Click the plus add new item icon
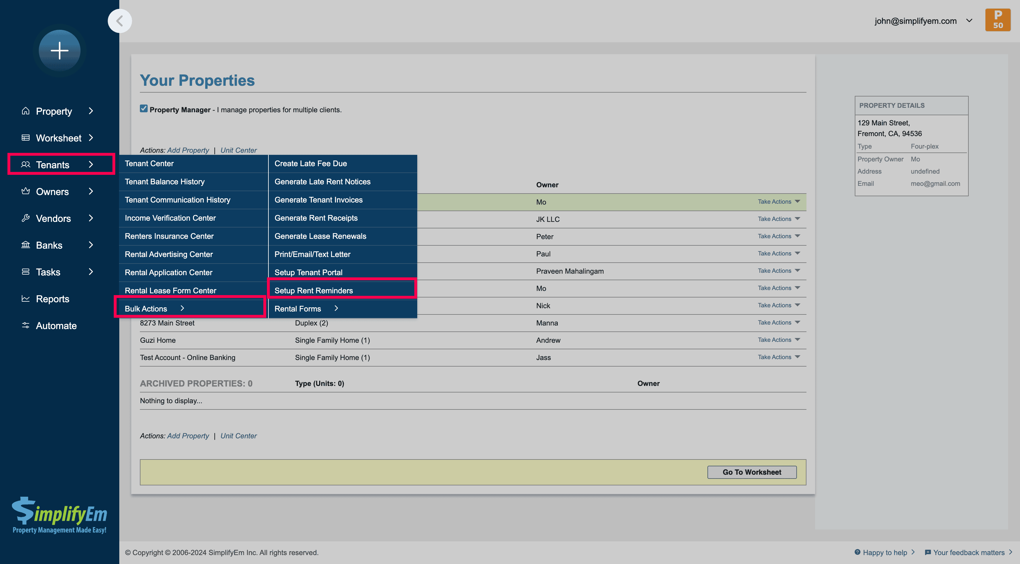The image size is (1020, 564). click(59, 49)
